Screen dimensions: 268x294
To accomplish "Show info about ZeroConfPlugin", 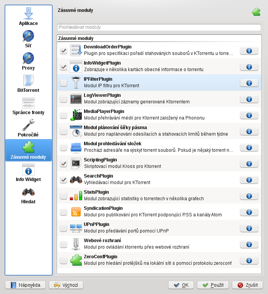I will [x=249, y=260].
